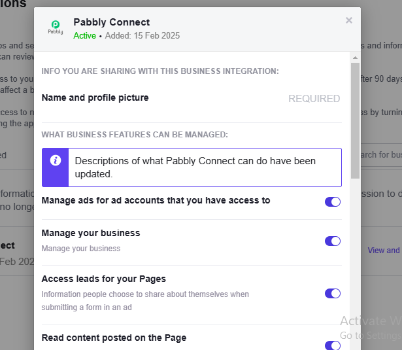
Task: Click the scrollbar track below the thumb
Action: click(355, 262)
